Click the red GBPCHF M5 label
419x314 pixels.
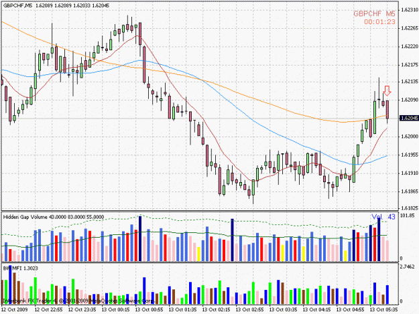[374, 13]
